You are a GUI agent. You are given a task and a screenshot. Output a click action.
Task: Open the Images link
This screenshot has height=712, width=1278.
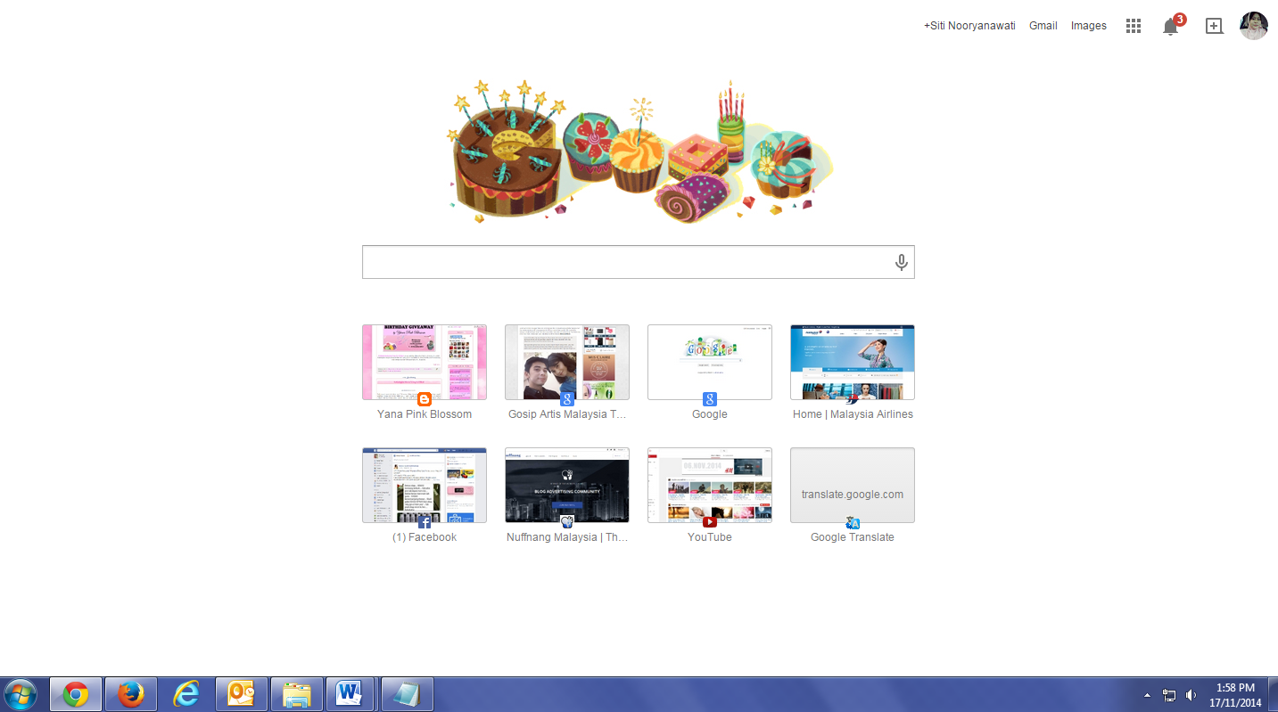click(x=1088, y=26)
